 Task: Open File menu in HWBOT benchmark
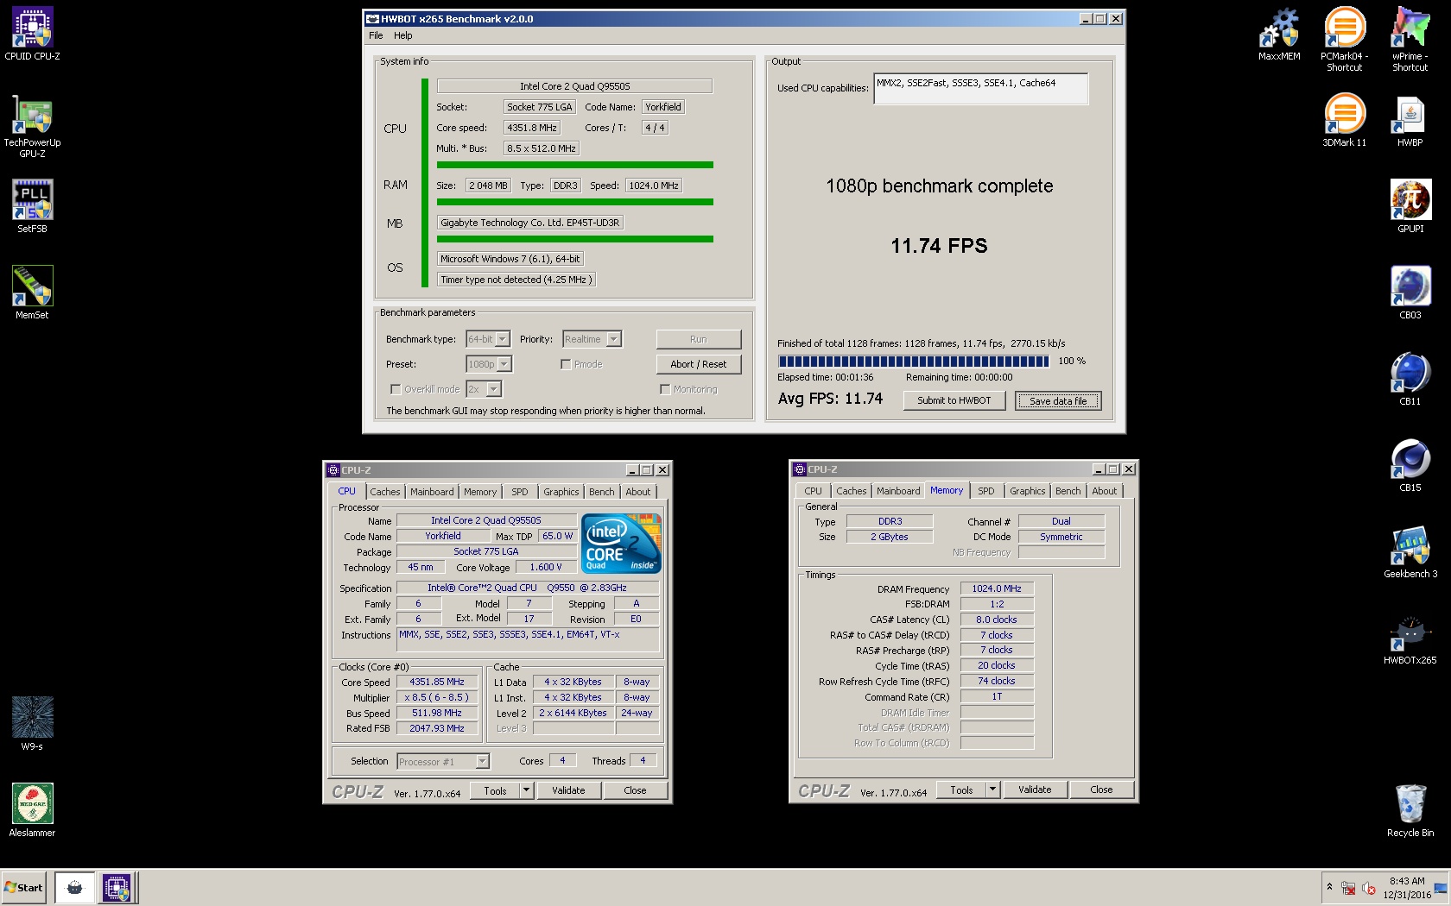376,35
